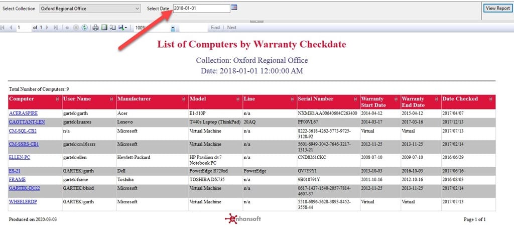Sort by Warranty End Date column
Viewport: 514px width, 227px height.
[x=437, y=99]
